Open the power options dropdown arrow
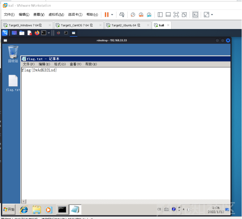This screenshot has height=219, width=242. coord(112,15)
